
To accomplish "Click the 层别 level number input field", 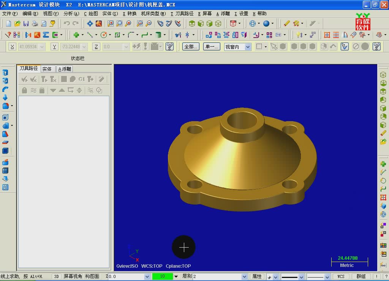I will tap(217, 276).
